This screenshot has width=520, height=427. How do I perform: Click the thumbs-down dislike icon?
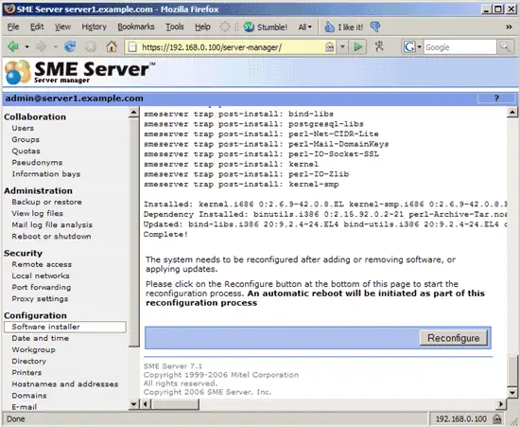click(375, 27)
